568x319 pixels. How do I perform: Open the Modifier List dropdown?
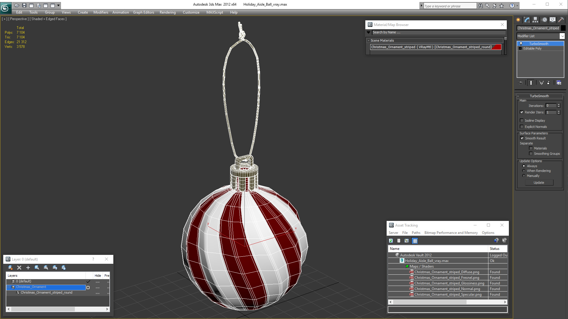(562, 36)
